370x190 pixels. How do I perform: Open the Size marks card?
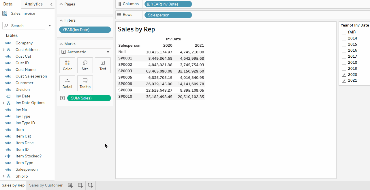pos(85,65)
